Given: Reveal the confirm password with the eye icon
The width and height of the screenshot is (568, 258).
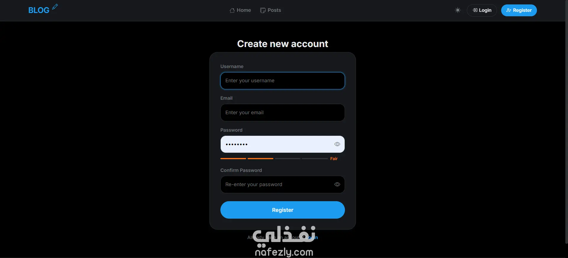Looking at the screenshot, I should [337, 185].
